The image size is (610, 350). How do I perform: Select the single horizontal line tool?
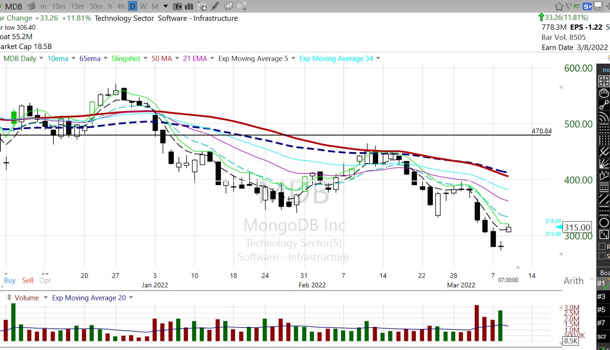coord(603,211)
